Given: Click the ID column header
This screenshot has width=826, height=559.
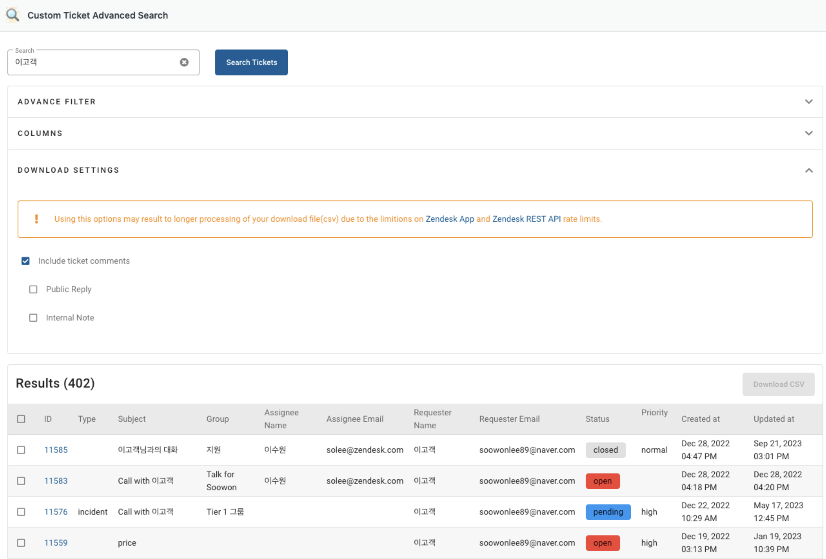Looking at the screenshot, I should [x=48, y=419].
